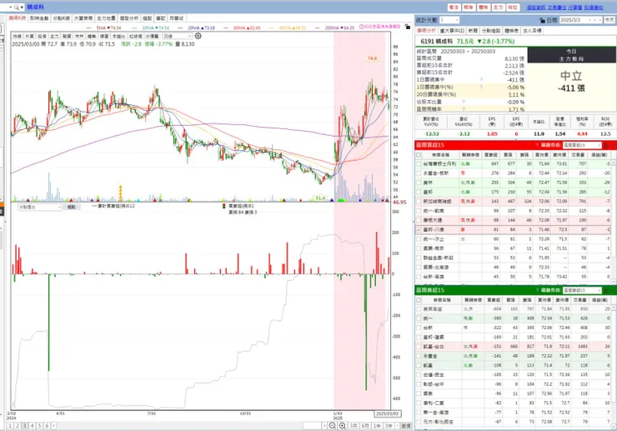Click the 20MA legend line swatch
The image size is (617, 431).
click(180, 28)
